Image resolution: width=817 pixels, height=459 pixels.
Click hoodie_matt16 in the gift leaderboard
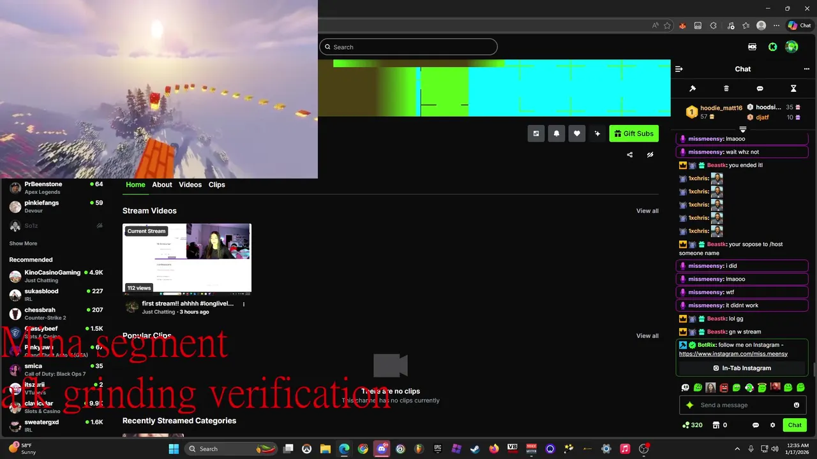[x=721, y=108]
